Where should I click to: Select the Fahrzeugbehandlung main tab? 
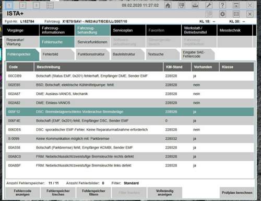tap(92, 30)
